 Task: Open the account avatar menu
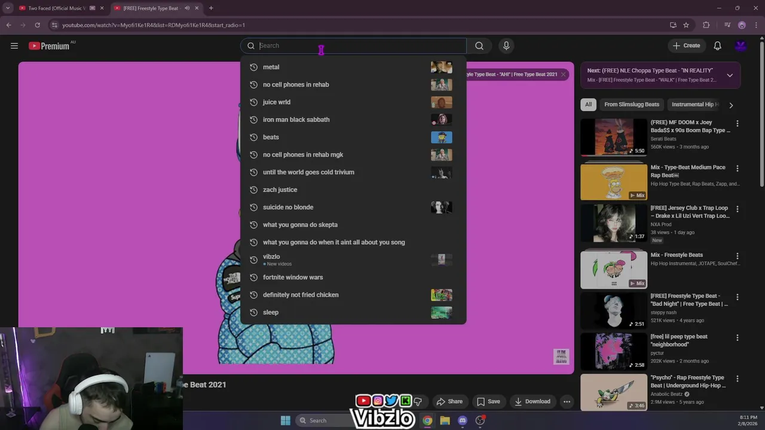[x=740, y=46]
